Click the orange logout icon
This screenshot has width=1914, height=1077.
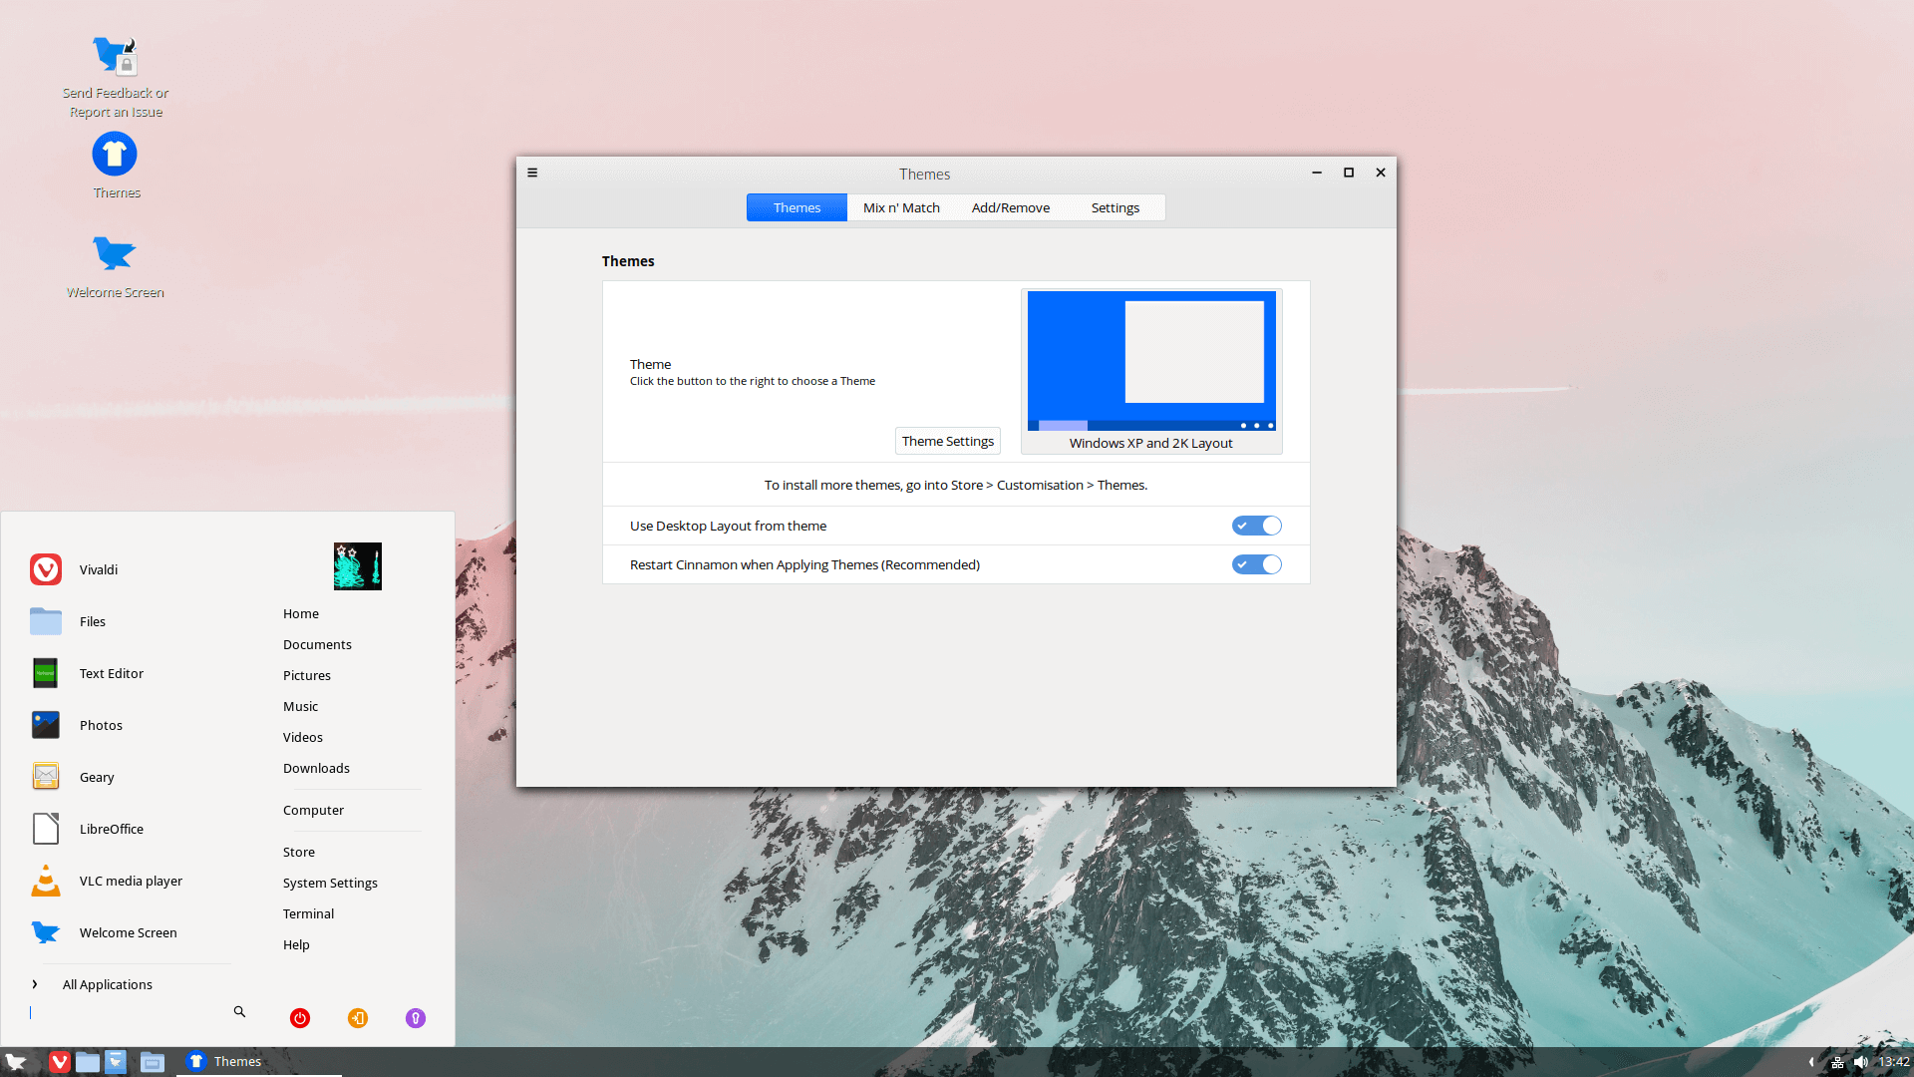358,1018
